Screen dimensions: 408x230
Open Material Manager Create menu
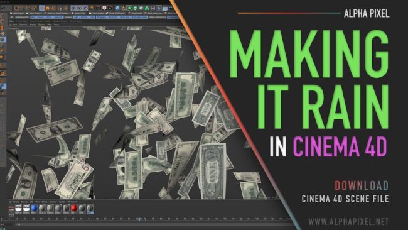coord(16,202)
